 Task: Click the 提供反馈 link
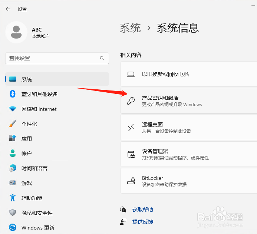coord(143,222)
